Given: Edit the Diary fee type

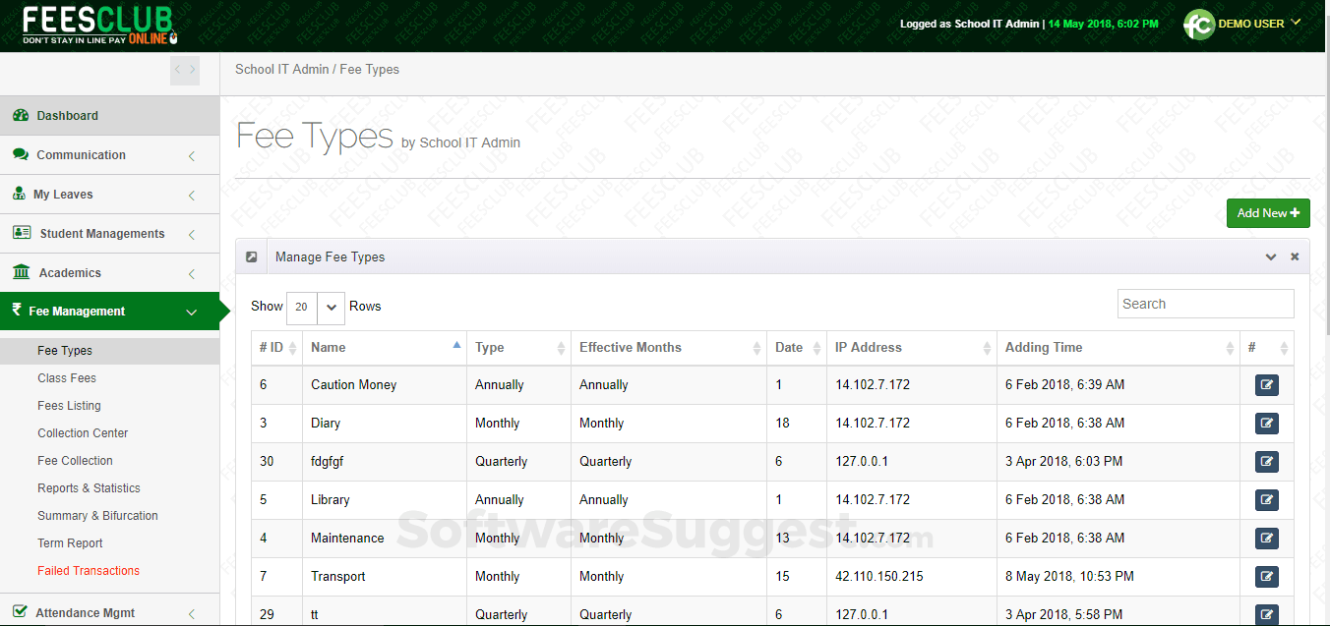Looking at the screenshot, I should tap(1267, 424).
